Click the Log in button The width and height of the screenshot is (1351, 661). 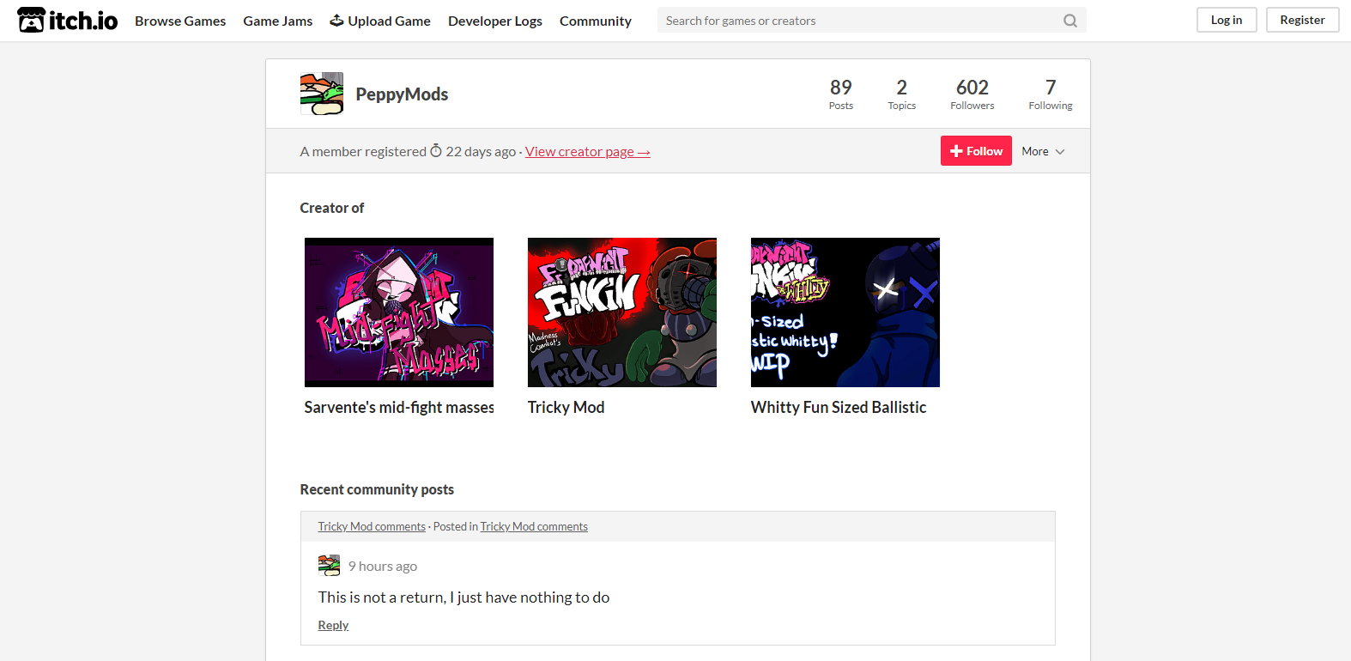click(x=1226, y=20)
